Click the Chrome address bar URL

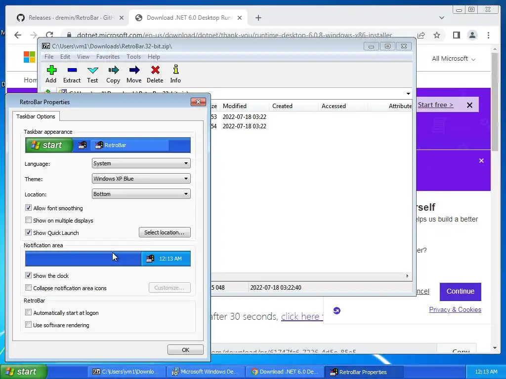tap(235, 35)
